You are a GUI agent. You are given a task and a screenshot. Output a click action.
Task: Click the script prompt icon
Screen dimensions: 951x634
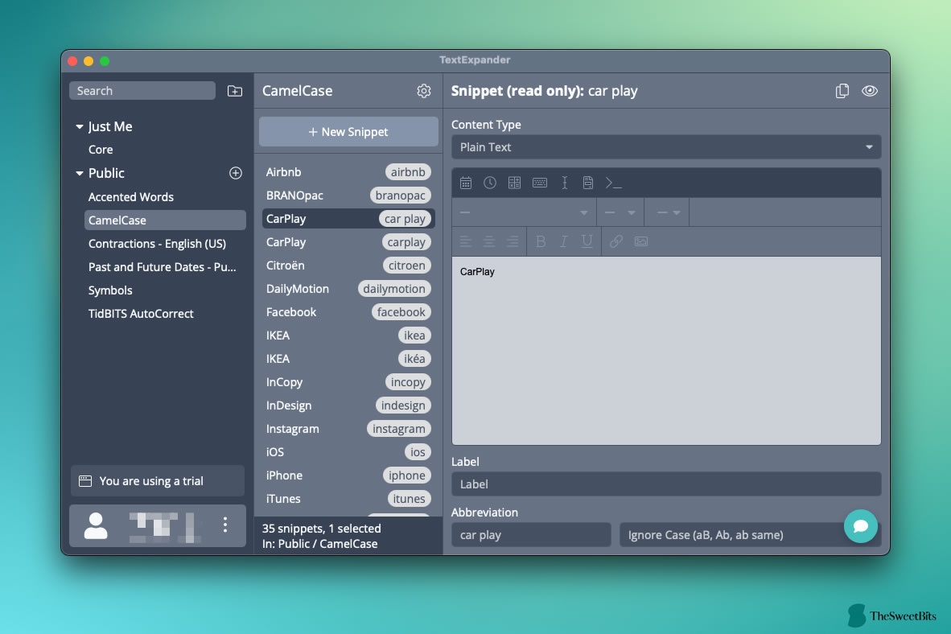pyautogui.click(x=613, y=183)
